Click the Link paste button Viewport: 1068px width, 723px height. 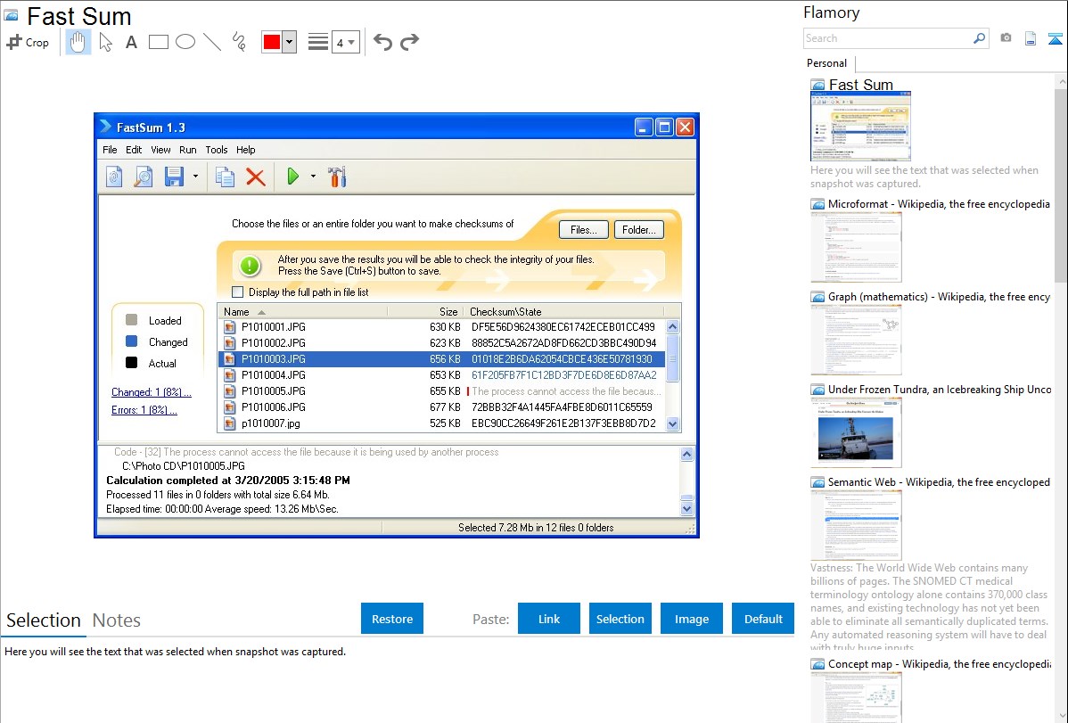(549, 619)
